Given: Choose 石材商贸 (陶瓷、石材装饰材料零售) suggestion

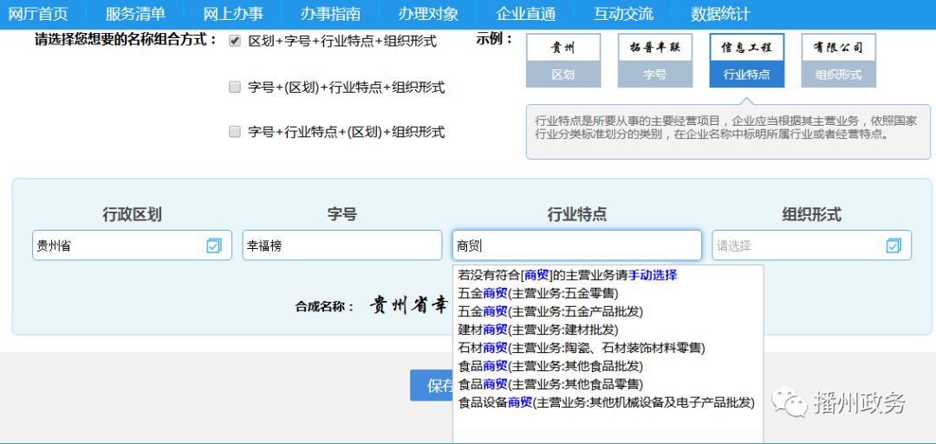Looking at the screenshot, I should pos(581,348).
